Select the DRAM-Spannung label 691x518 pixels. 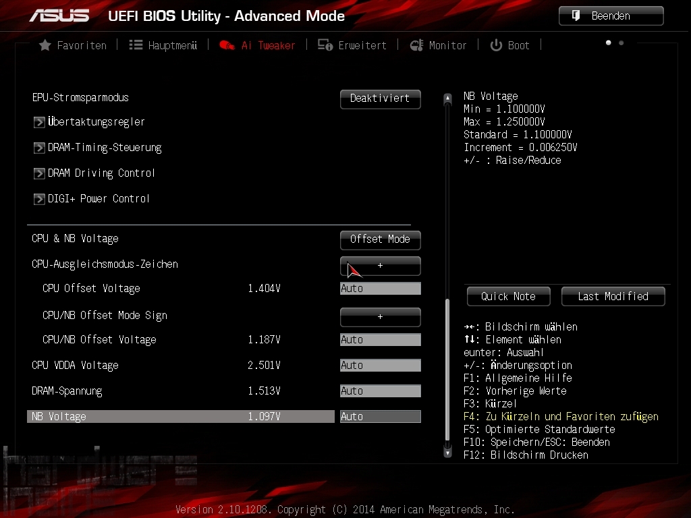pyautogui.click(x=67, y=391)
